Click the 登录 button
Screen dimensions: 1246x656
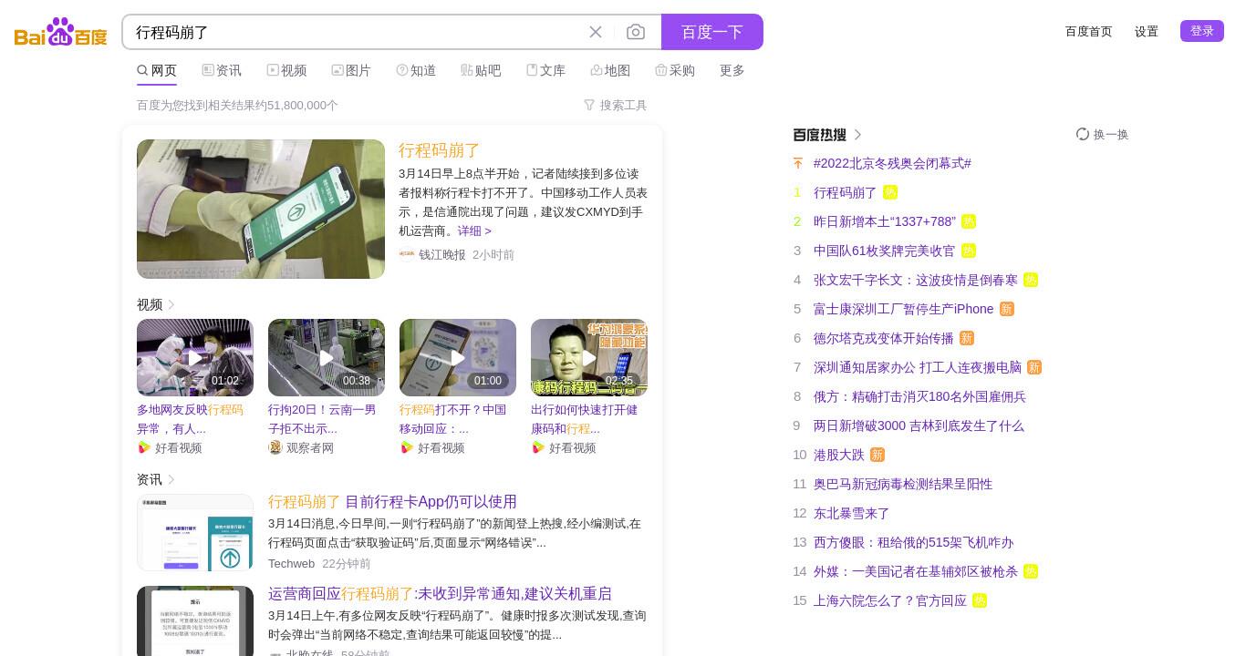coord(1202,31)
